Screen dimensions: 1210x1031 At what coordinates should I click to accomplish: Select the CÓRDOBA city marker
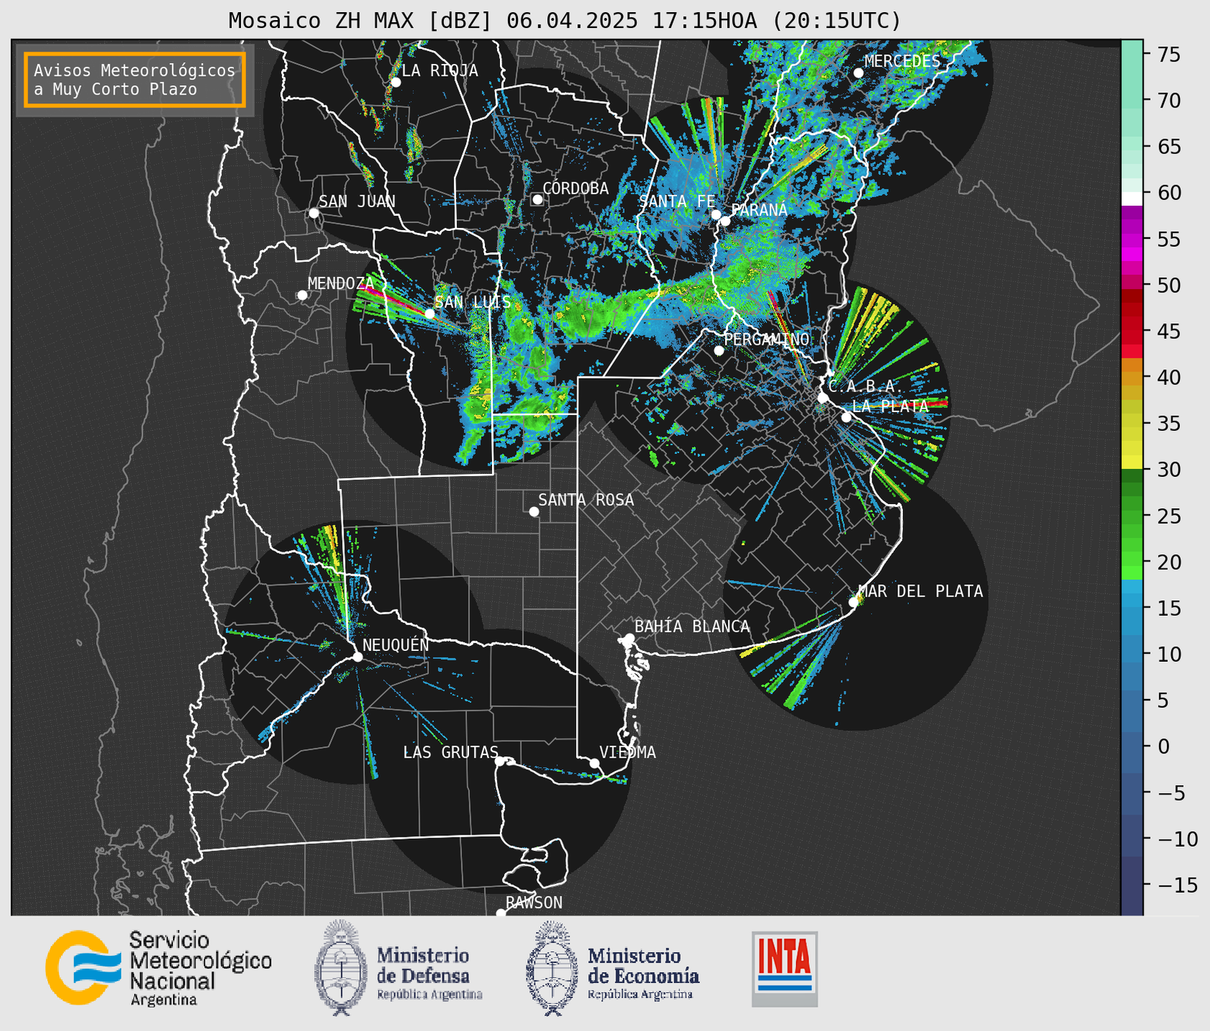[x=537, y=199]
